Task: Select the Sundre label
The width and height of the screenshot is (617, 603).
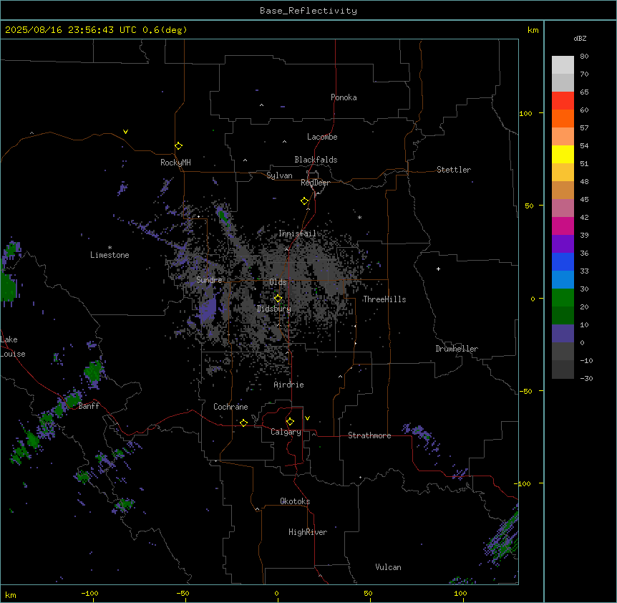Action: [209, 280]
